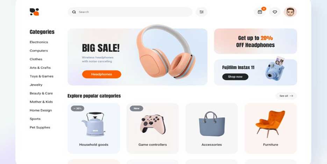327x164 pixels.
Task: Click the user avatar profile picture
Action: [290, 12]
